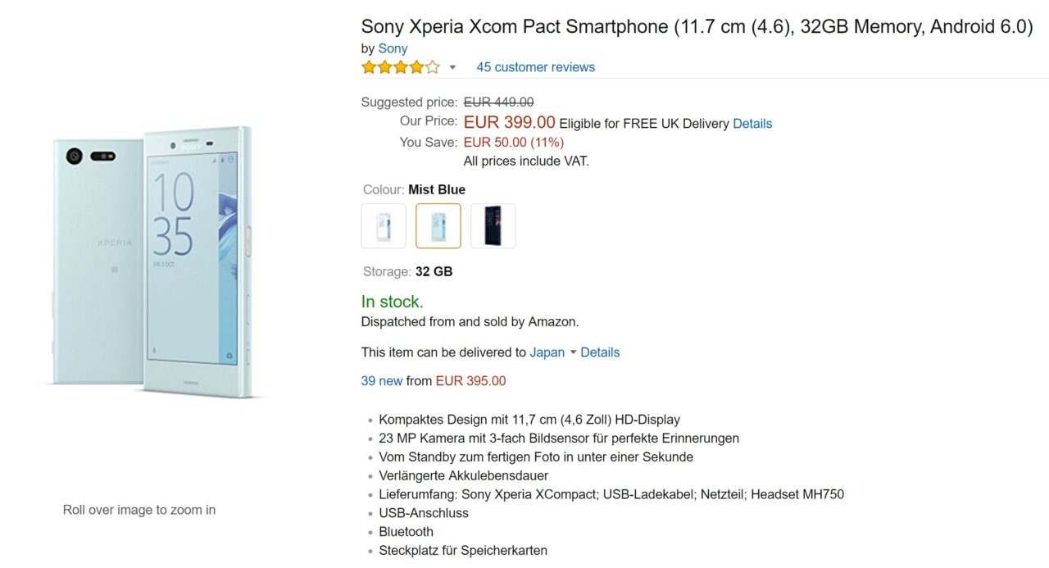The image size is (1049, 568).
Task: Open the 45 customer reviews link
Action: point(535,67)
